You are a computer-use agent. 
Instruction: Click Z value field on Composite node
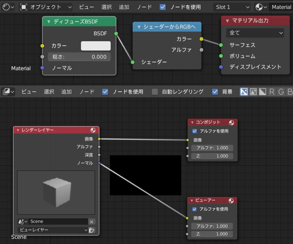click(212, 156)
